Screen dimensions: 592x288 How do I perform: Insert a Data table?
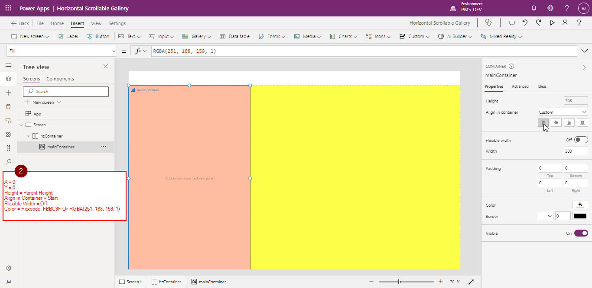pyautogui.click(x=234, y=36)
